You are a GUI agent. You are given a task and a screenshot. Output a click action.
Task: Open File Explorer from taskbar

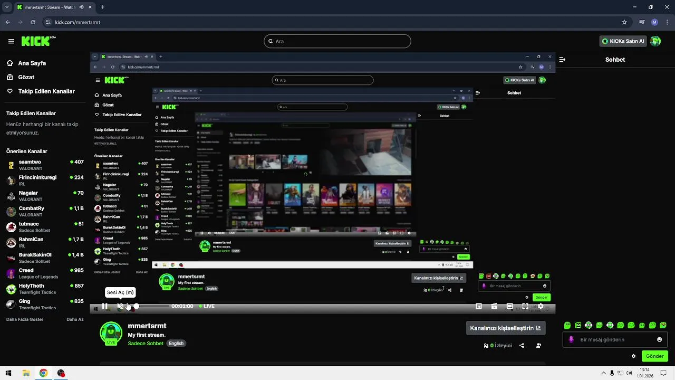[26, 373]
